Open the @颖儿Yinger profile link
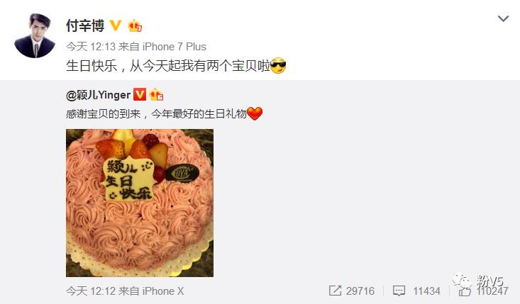The image size is (520, 304). pos(98,95)
